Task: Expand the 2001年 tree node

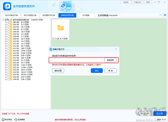Action: click(6, 22)
